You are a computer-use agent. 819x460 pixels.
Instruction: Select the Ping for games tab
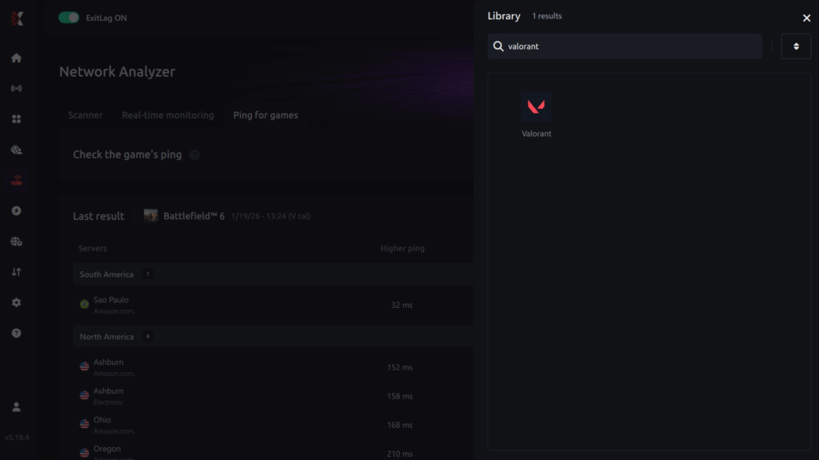(266, 115)
